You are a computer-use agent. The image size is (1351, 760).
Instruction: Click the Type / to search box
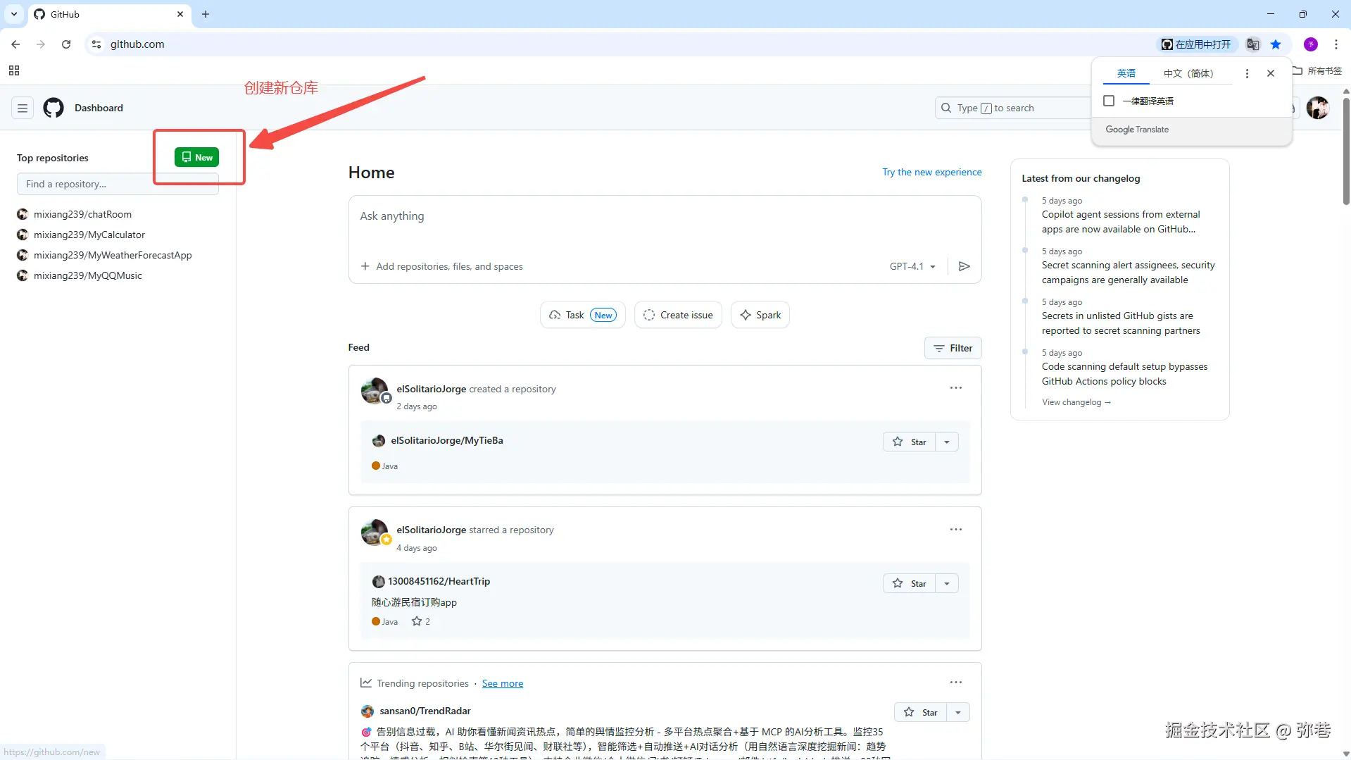[x=1014, y=108]
